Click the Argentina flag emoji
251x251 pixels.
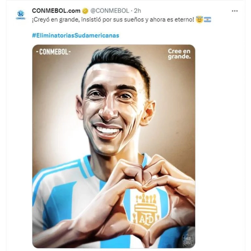pyautogui.click(x=207, y=20)
